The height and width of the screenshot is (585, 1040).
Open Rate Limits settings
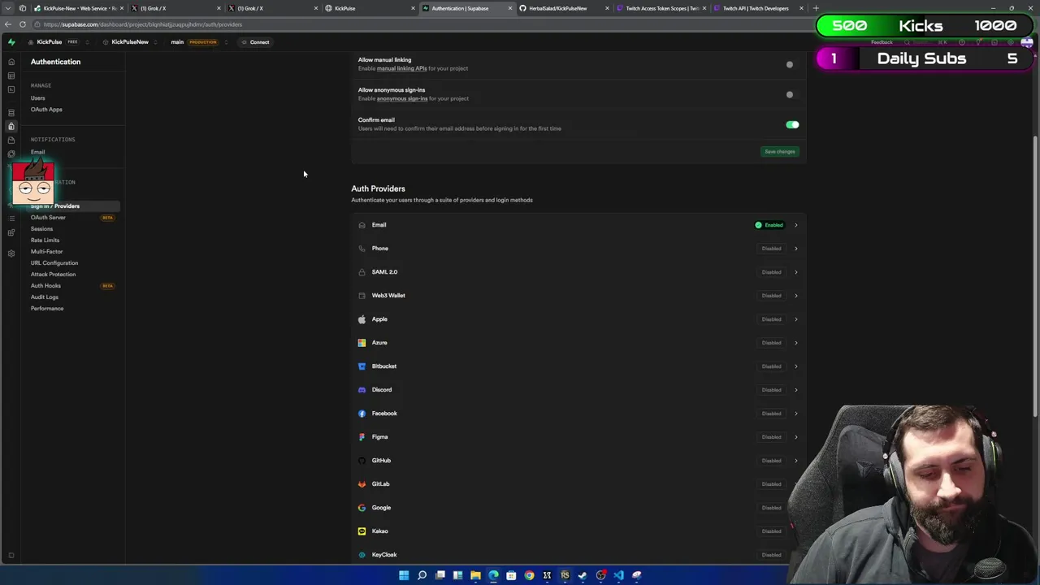[x=45, y=240]
